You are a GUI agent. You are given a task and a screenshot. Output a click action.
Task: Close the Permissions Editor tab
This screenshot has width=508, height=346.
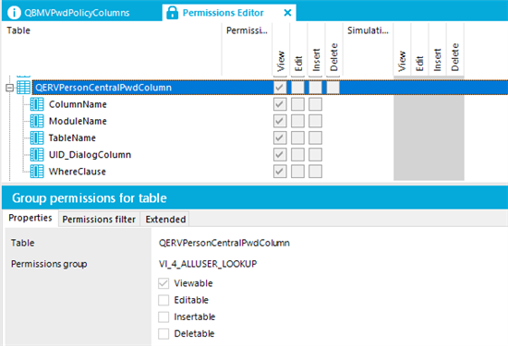pyautogui.click(x=287, y=13)
